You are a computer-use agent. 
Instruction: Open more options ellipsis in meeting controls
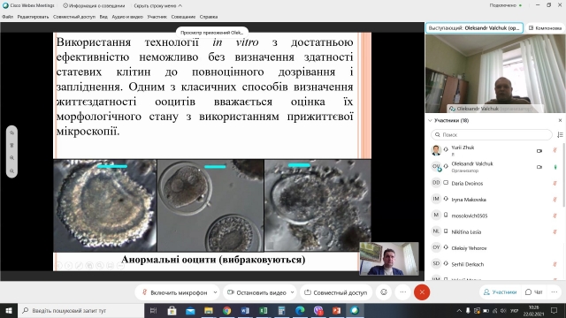point(403,292)
